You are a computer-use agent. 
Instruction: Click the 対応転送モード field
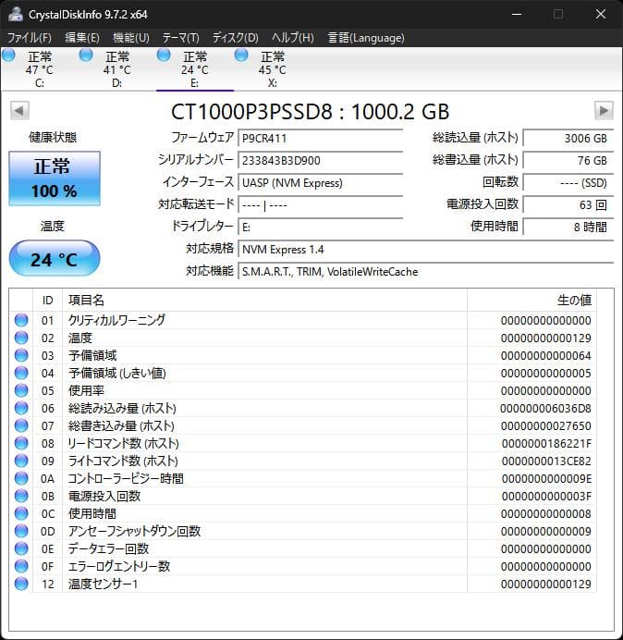pyautogui.click(x=320, y=205)
